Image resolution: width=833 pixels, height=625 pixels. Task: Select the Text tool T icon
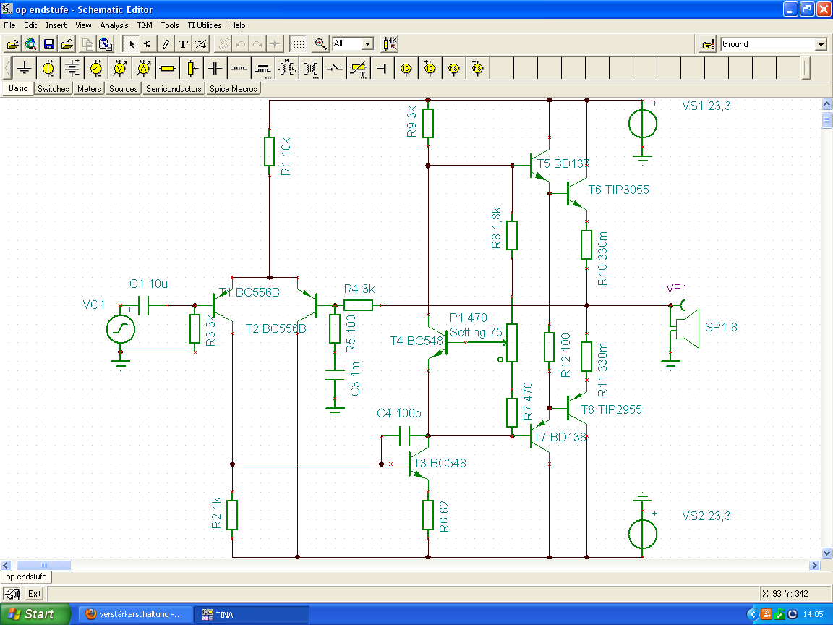tap(183, 44)
